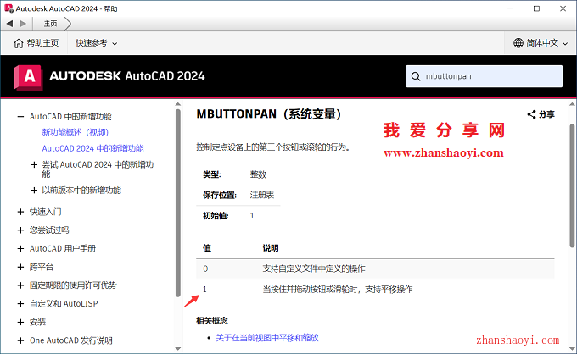Expand the 跨平台 node
Screen dimensions: 577x354
point(20,267)
